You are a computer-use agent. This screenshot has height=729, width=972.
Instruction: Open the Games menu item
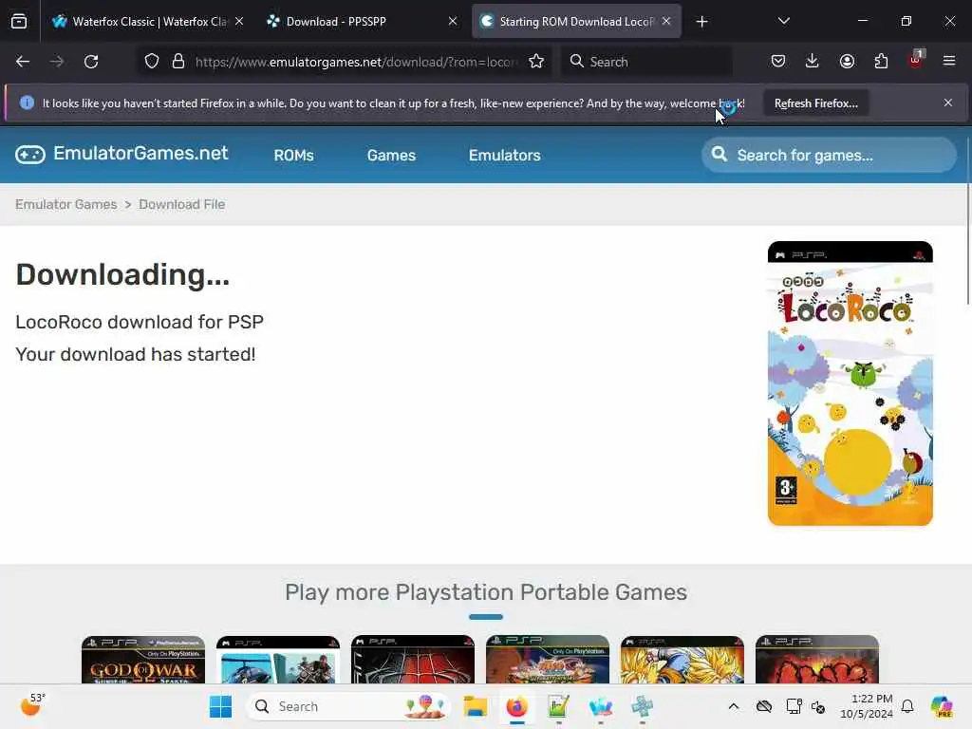tap(391, 155)
